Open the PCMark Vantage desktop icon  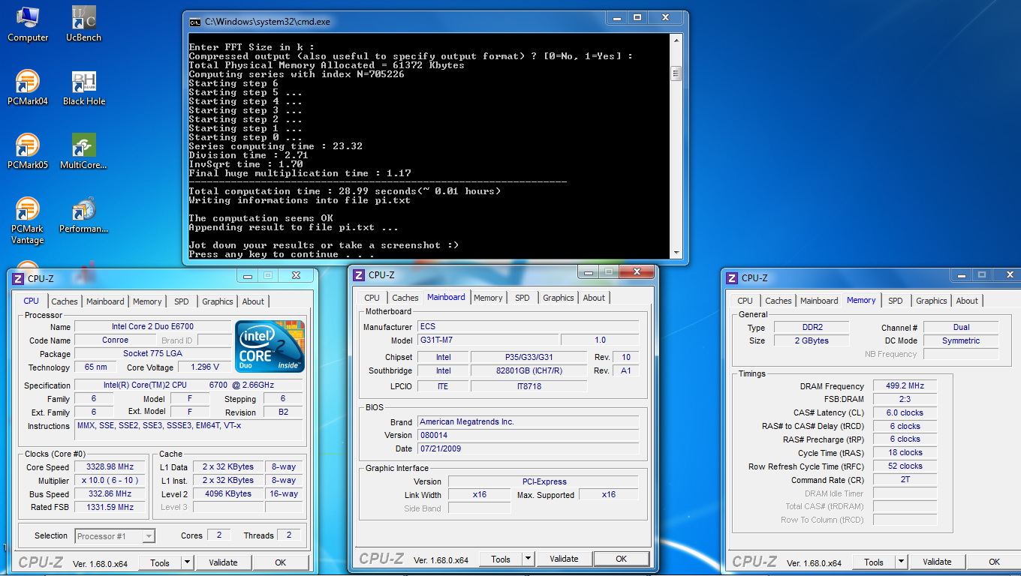point(28,220)
